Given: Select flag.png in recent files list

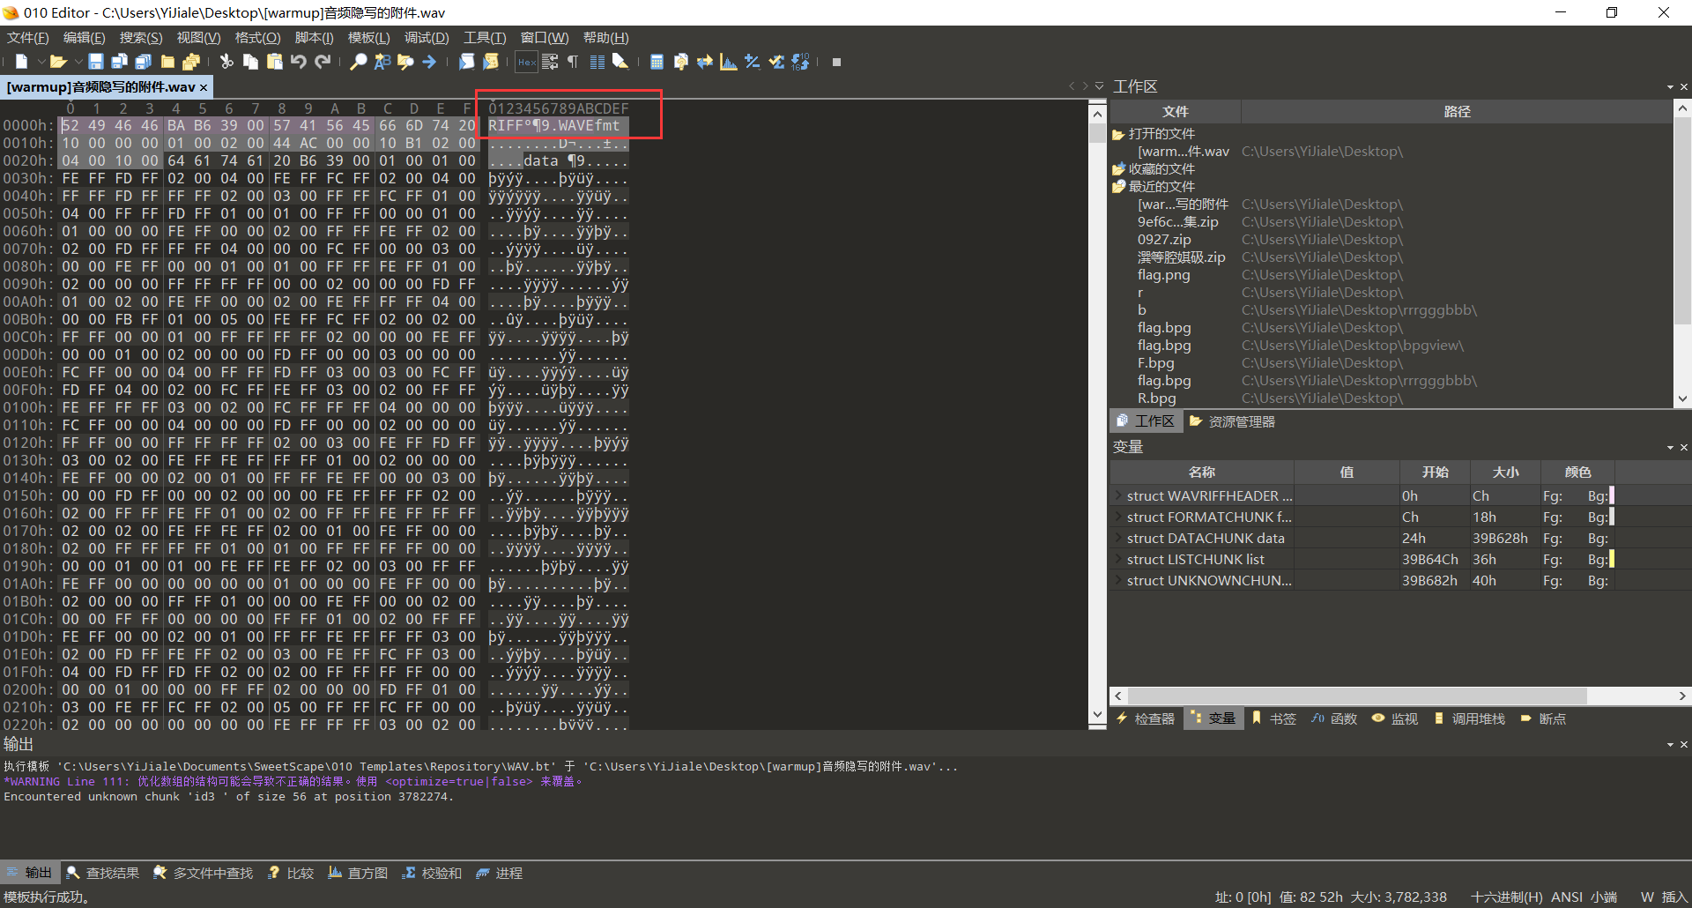Looking at the screenshot, I should (x=1163, y=275).
